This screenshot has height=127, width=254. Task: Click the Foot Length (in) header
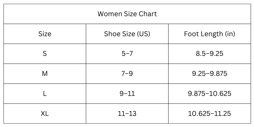click(x=210, y=34)
